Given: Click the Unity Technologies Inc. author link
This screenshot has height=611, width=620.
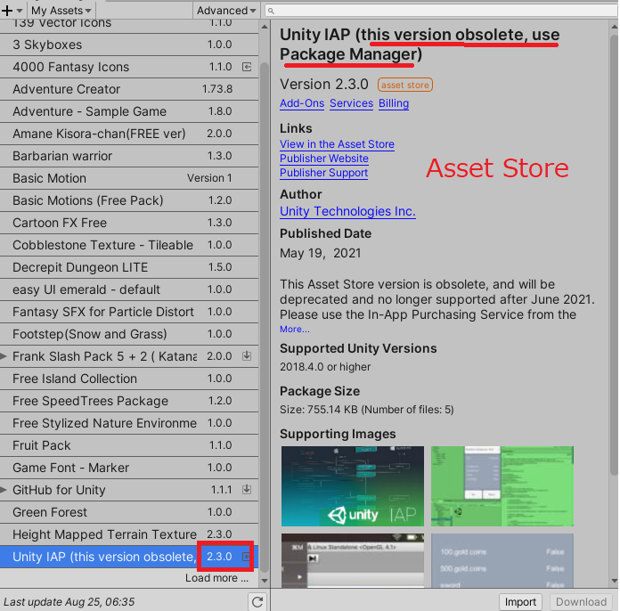Looking at the screenshot, I should (x=347, y=211).
